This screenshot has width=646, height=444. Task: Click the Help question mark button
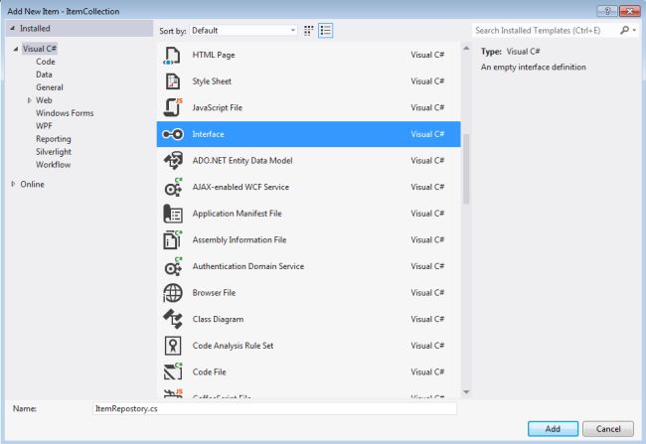click(x=607, y=11)
